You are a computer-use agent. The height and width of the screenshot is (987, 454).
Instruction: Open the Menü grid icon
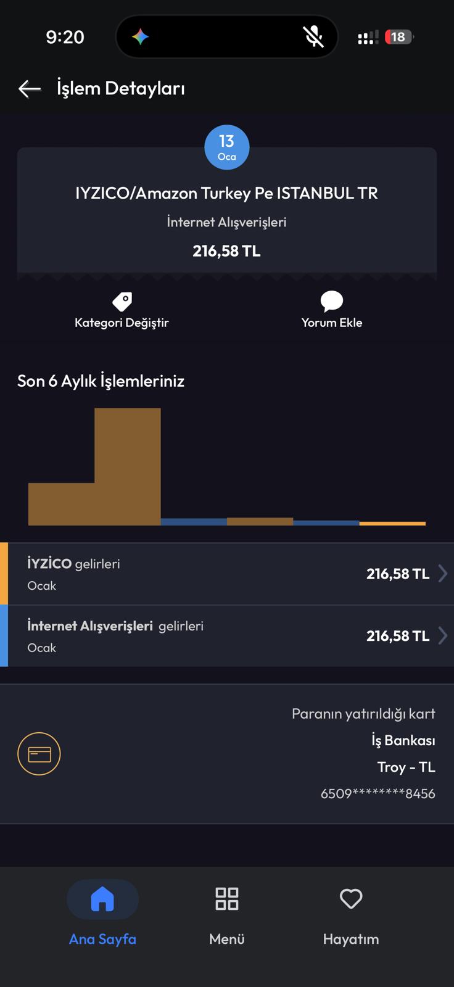coord(227,899)
